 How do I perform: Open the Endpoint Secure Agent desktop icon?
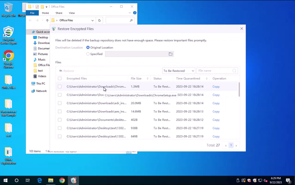pyautogui.click(x=8, y=33)
